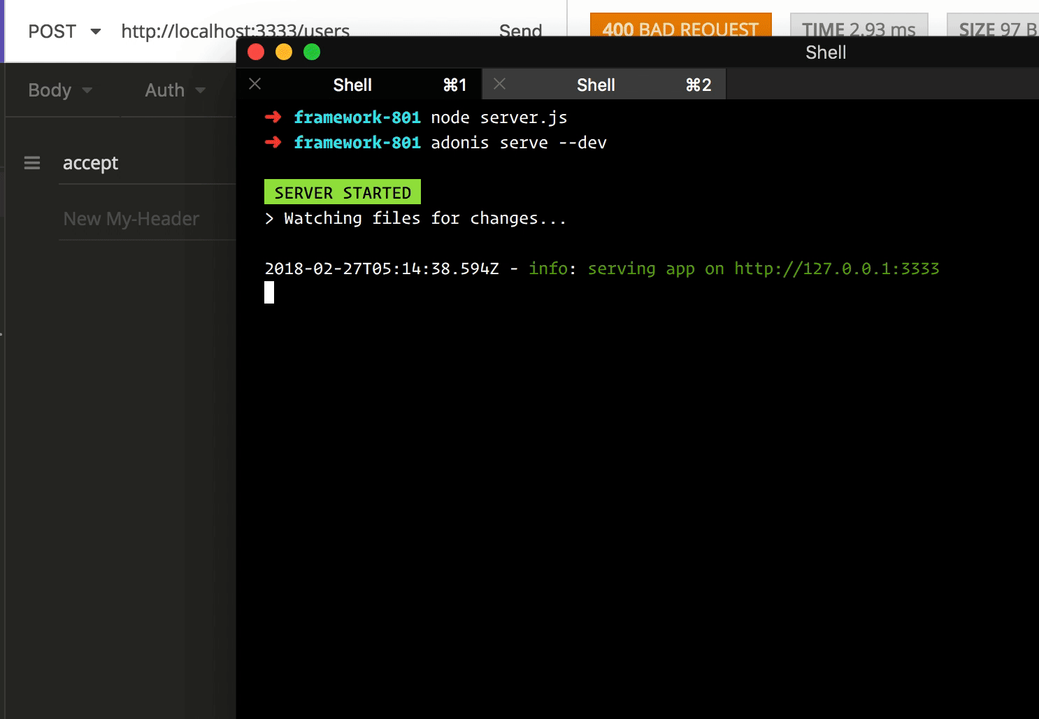The image size is (1039, 719).
Task: Open the Auth tab dropdown
Action: coord(175,90)
